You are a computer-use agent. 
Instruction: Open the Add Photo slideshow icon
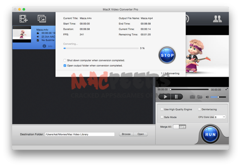click(42, 19)
